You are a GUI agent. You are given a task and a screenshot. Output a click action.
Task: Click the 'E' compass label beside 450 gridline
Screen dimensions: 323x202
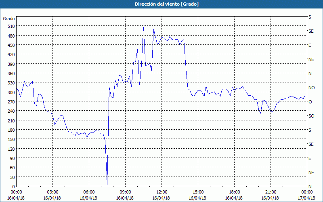310,45
